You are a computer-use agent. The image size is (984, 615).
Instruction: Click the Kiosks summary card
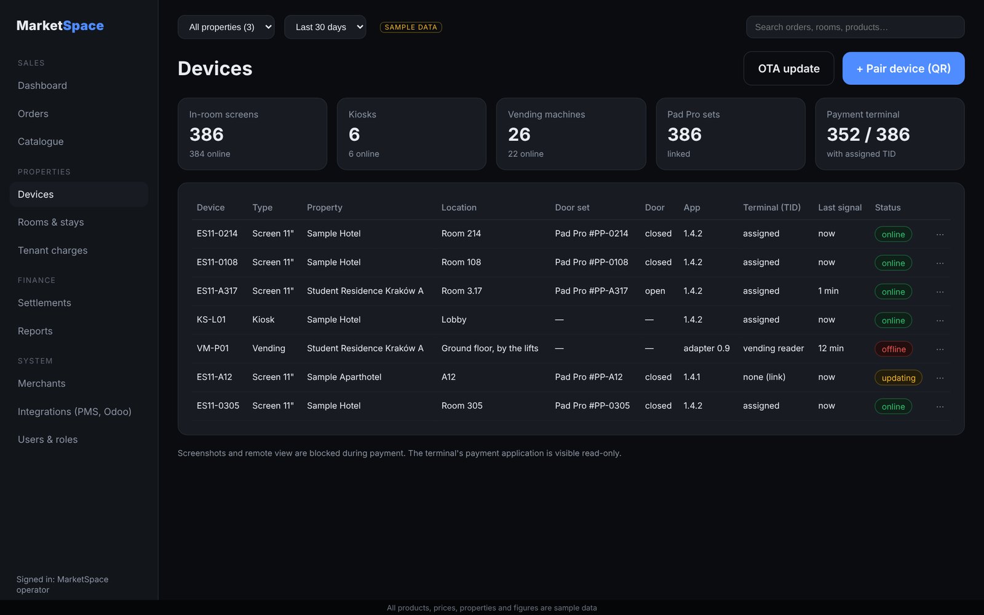click(411, 134)
